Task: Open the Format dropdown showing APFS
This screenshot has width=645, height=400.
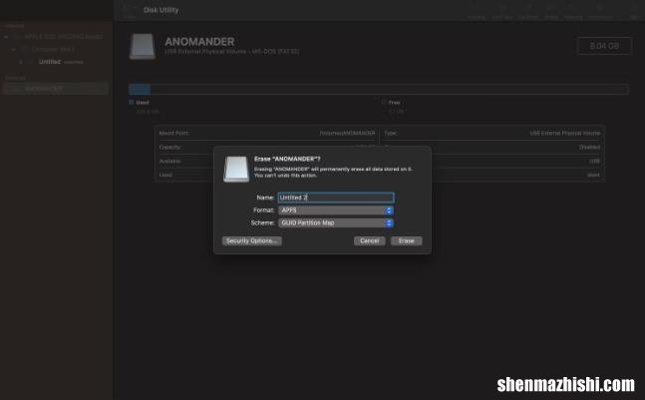Action: [x=336, y=210]
